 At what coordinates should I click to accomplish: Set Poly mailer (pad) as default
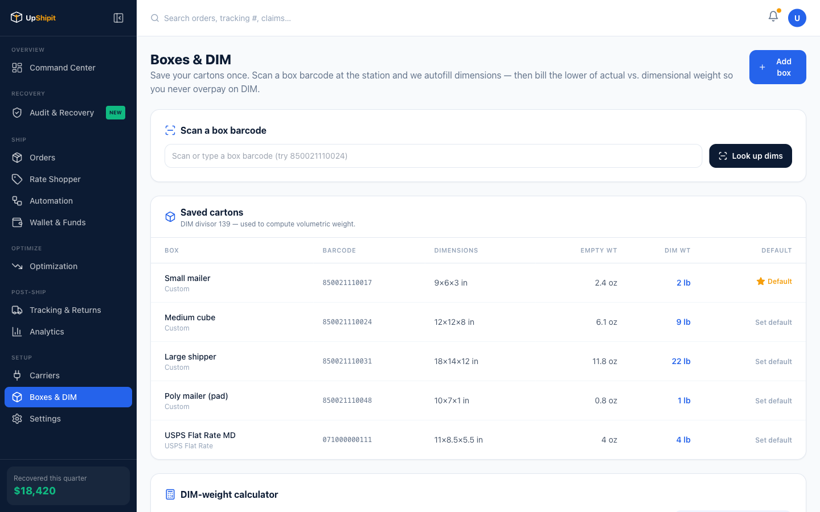coord(773,400)
